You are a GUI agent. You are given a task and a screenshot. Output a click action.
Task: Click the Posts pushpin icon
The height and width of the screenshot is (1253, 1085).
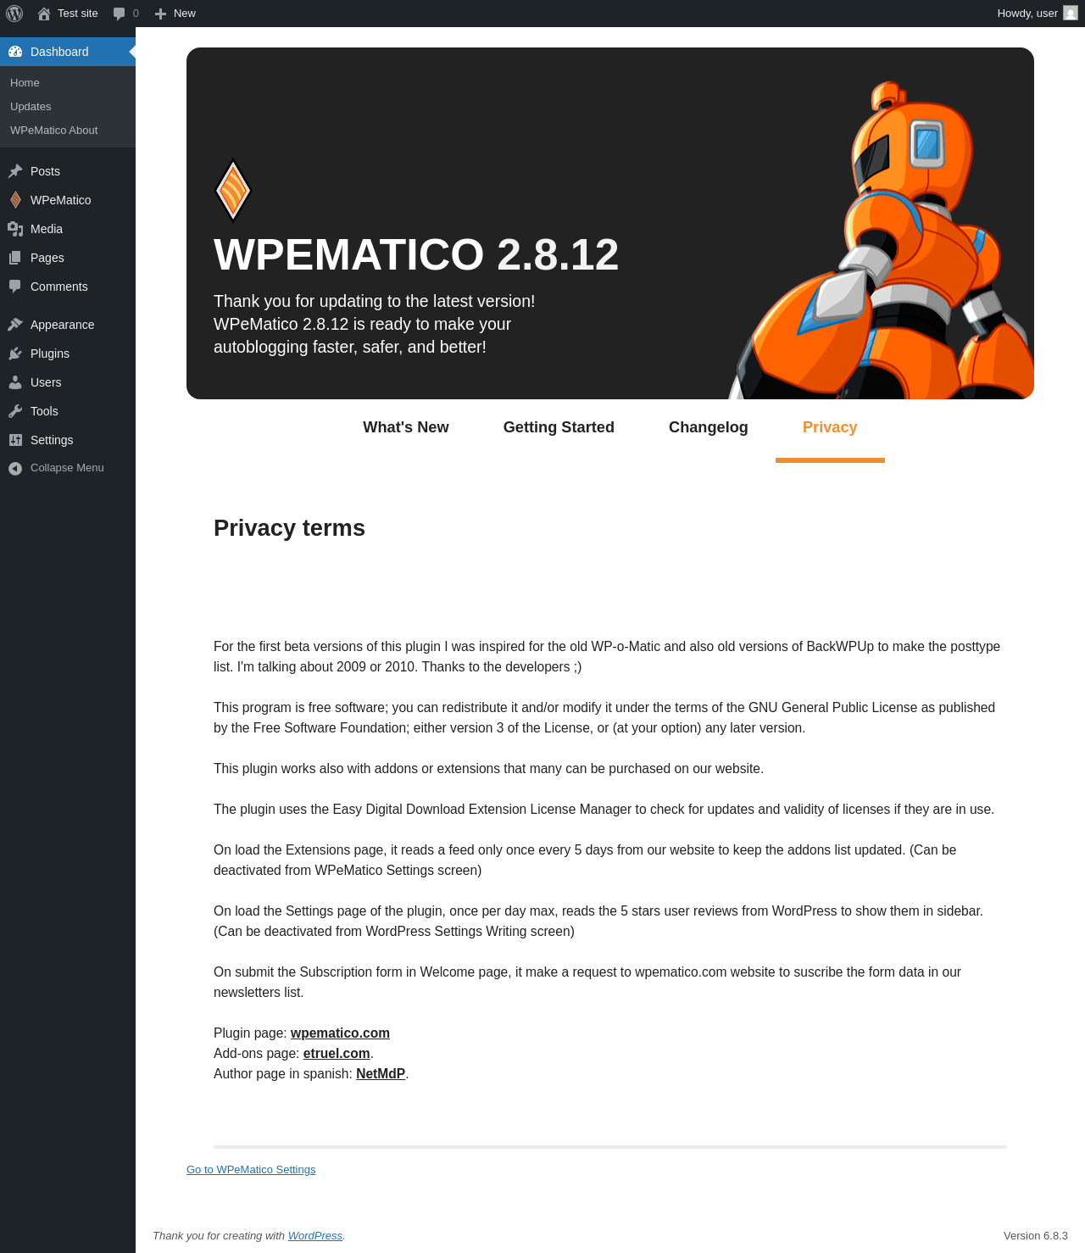click(15, 171)
